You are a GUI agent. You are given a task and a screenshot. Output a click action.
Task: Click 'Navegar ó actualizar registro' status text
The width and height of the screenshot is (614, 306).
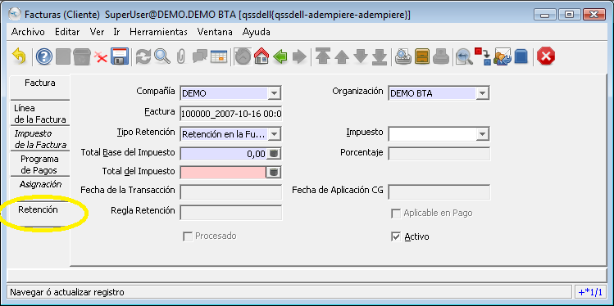pyautogui.click(x=67, y=292)
